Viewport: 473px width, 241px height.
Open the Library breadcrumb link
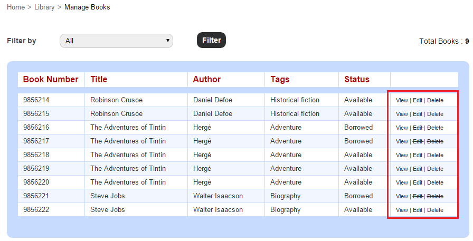(44, 7)
